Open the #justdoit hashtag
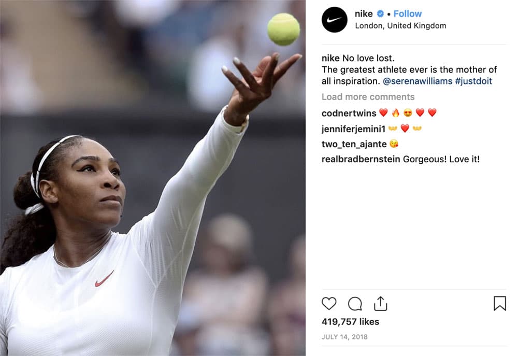The image size is (518, 356). [x=473, y=81]
